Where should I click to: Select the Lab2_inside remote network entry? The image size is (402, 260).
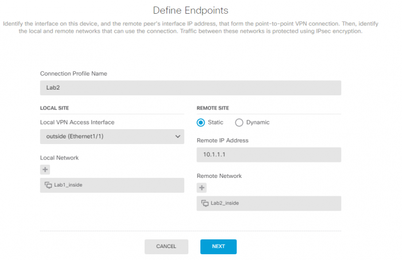(x=225, y=203)
